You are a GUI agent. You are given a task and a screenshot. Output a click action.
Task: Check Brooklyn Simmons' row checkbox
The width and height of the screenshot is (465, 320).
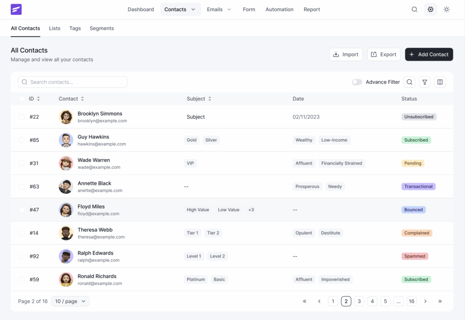coord(21,116)
